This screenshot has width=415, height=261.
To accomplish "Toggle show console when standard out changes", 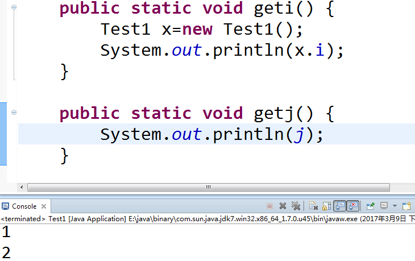I will (x=340, y=206).
